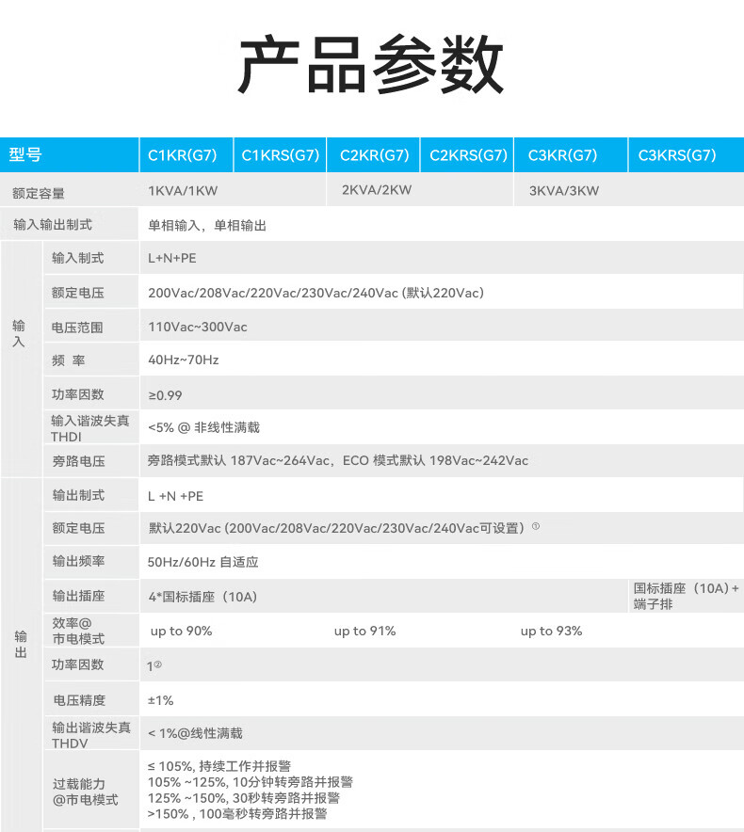The width and height of the screenshot is (744, 832).
Task: Click the up to 93% efficiency value
Action: click(x=551, y=632)
